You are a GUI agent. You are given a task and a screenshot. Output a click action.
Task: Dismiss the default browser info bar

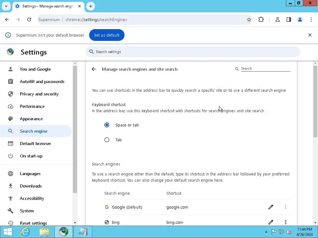click(x=310, y=35)
